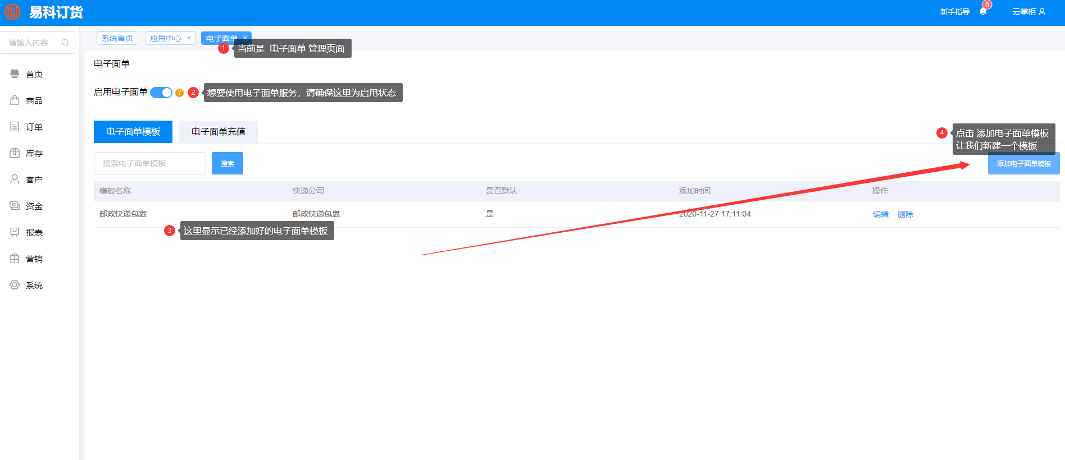1065x460 pixels.
Task: Toggle the 启用电子面单 switch
Action: [x=161, y=93]
